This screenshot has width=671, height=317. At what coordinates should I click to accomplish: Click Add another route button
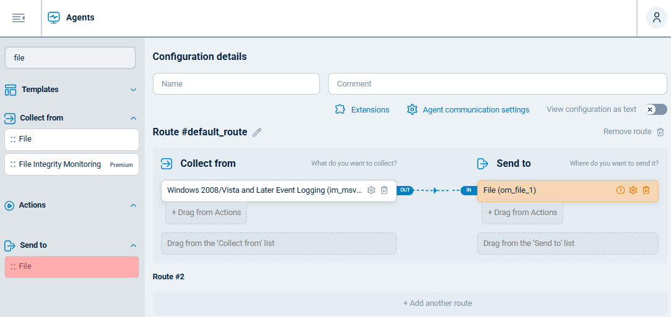click(437, 303)
